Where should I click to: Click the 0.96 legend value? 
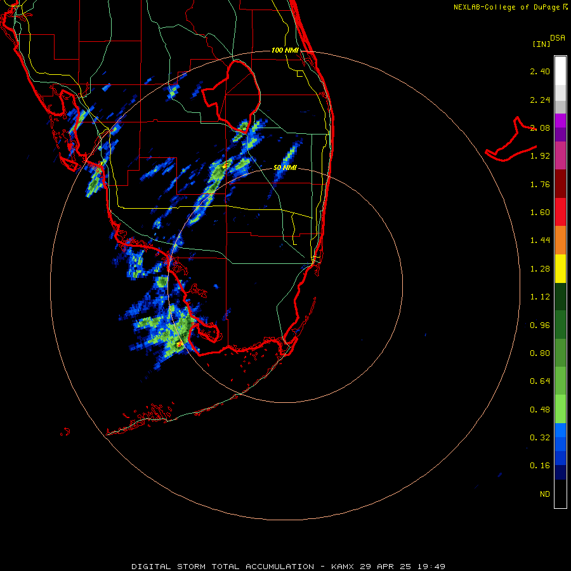[x=540, y=325]
